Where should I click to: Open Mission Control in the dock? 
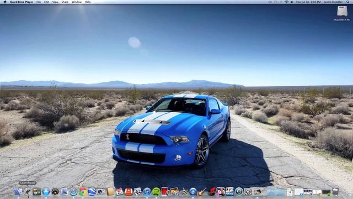tap(37, 192)
